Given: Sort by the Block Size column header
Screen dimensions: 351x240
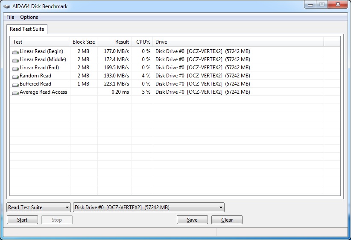Looking at the screenshot, I should pos(84,42).
